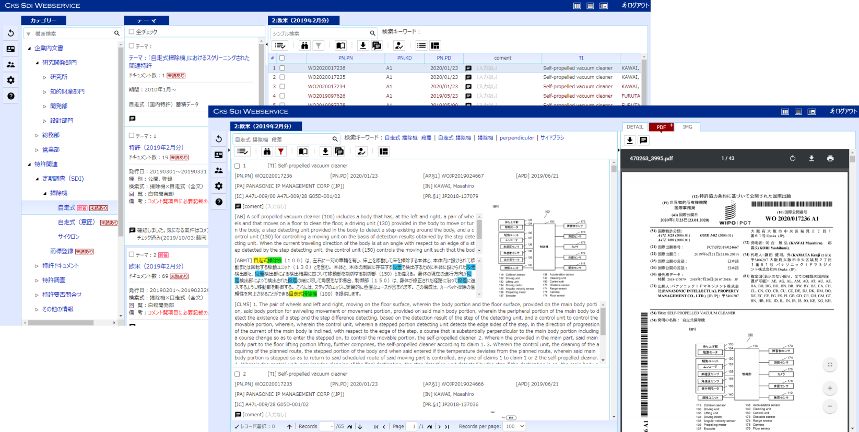Open the book view icon in front toolbar
Viewport: 859px width, 432px height.
303,151
